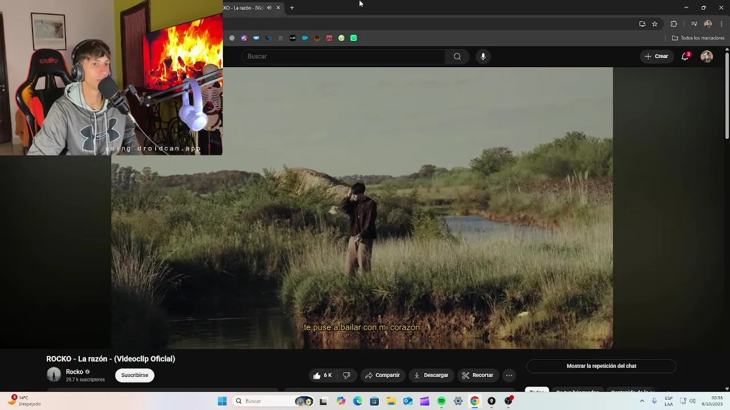Click the Recortar clip button
Screen dimensions: 730x410
pyautogui.click(x=477, y=375)
